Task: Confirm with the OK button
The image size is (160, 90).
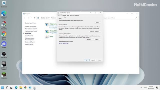Action: pos(87,60)
